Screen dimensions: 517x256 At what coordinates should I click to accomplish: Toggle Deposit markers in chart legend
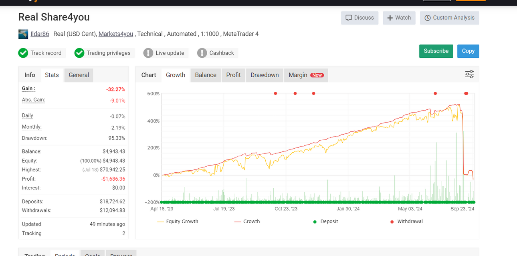(x=325, y=222)
